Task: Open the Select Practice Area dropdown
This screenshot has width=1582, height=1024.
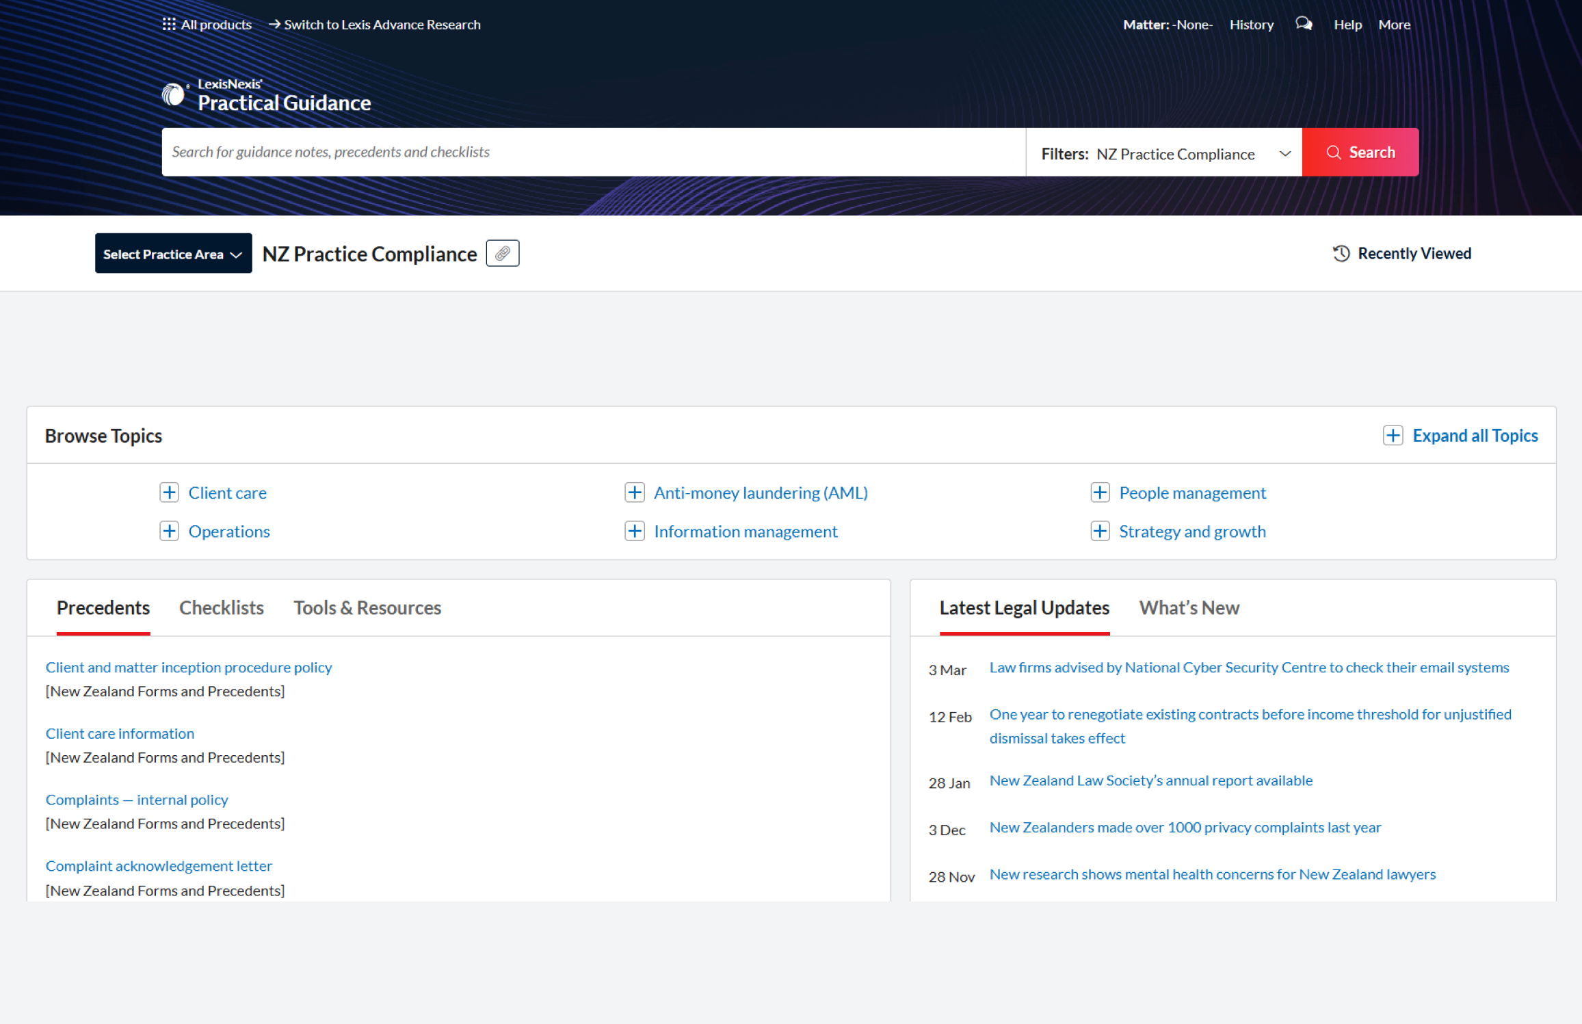Action: 173,253
